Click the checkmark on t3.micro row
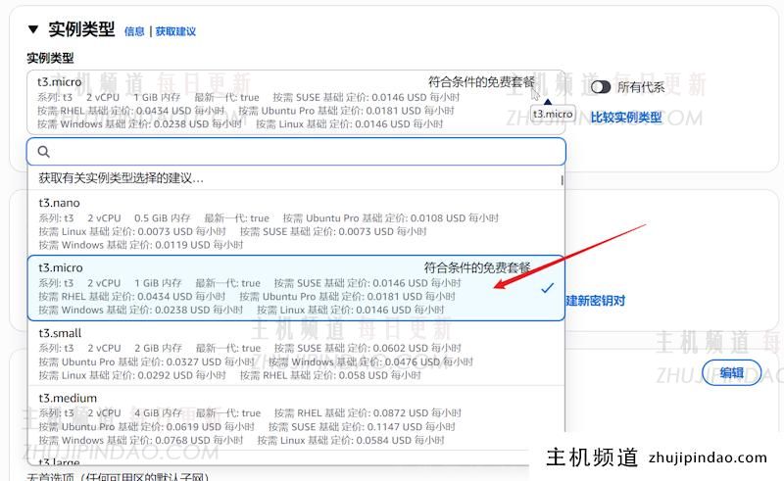784x481 pixels. [548, 288]
